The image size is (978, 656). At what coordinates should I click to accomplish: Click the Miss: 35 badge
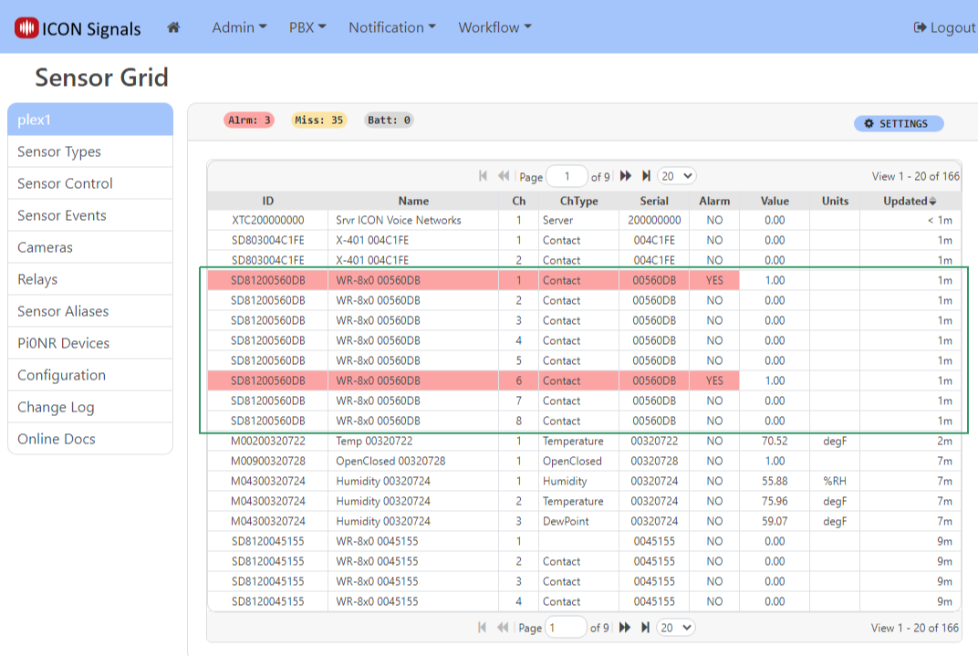click(x=318, y=120)
